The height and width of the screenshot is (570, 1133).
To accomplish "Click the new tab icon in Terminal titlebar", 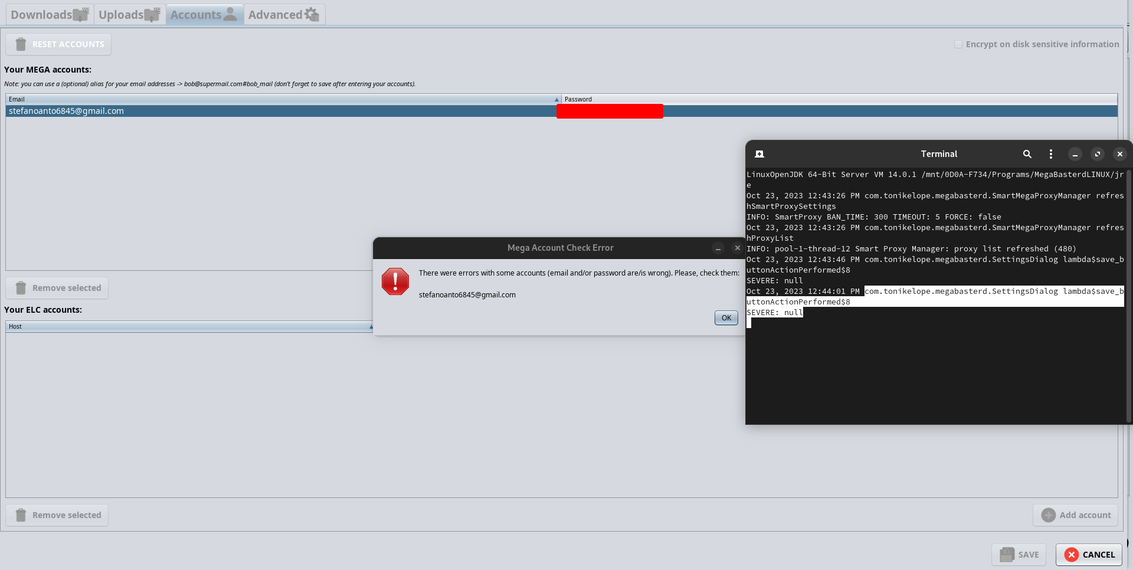I will tap(759, 153).
